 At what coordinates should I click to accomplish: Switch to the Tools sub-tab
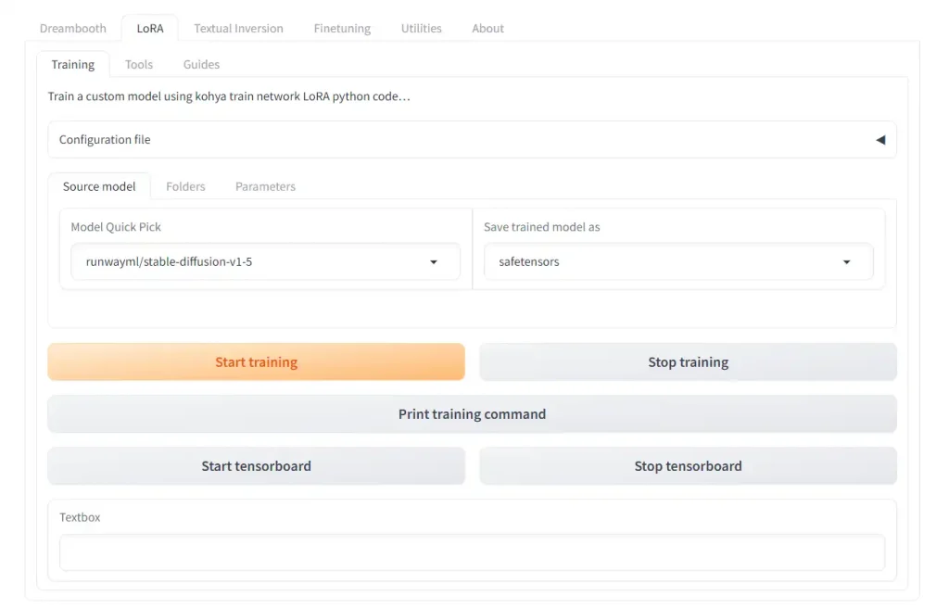tap(139, 65)
